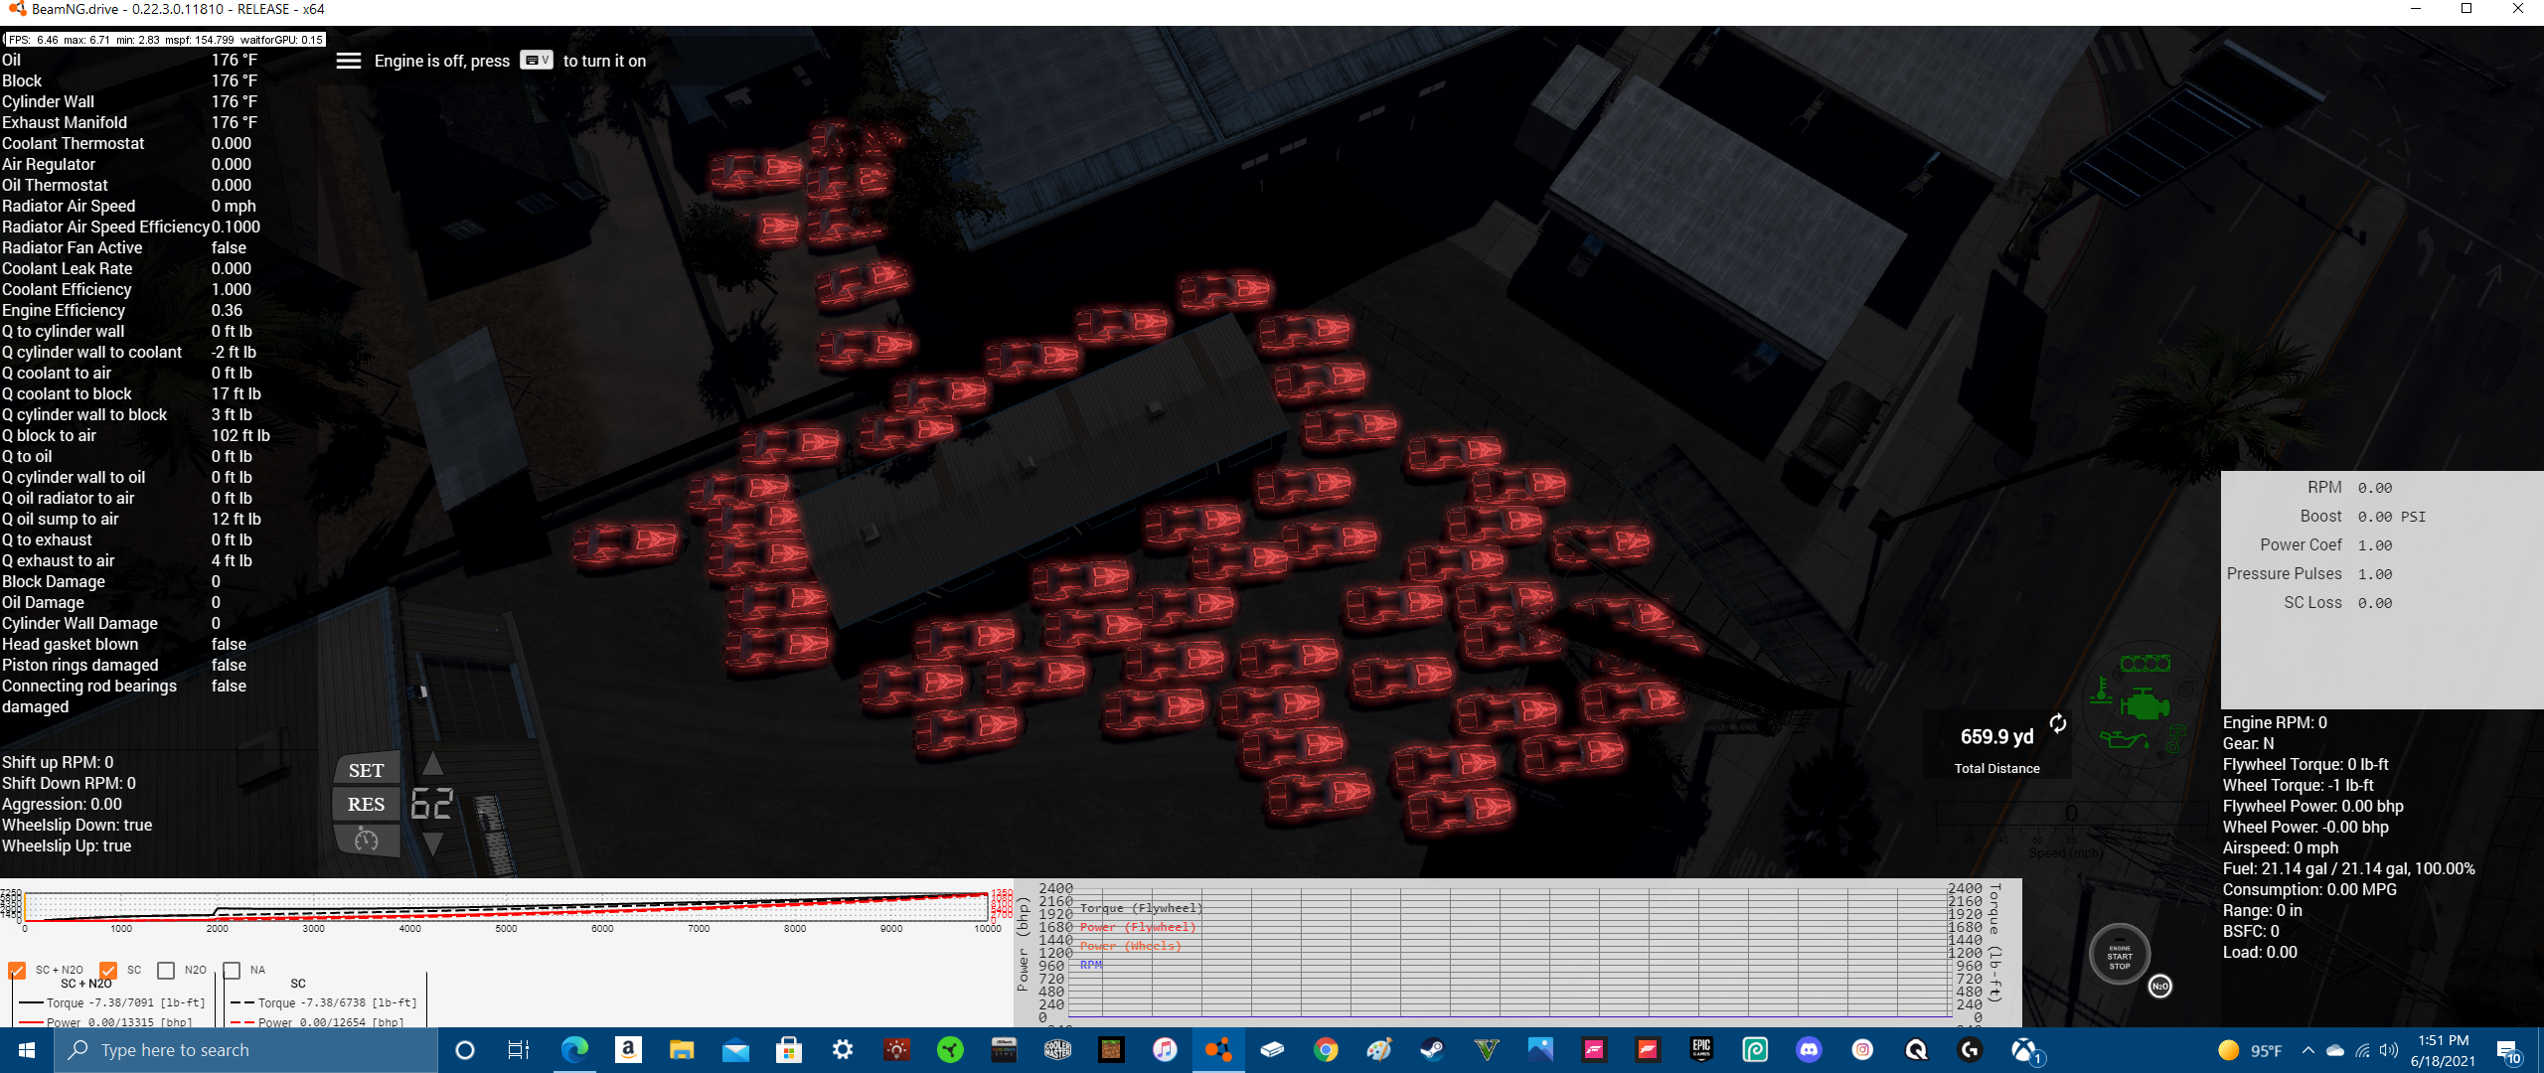Open Logitech G HUB from taskbar

pyautogui.click(x=1970, y=1050)
